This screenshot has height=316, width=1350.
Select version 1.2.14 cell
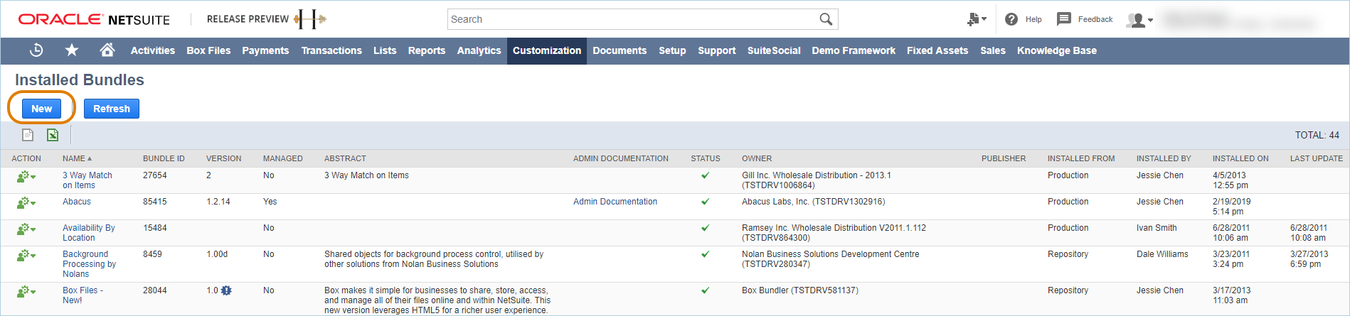coord(218,202)
